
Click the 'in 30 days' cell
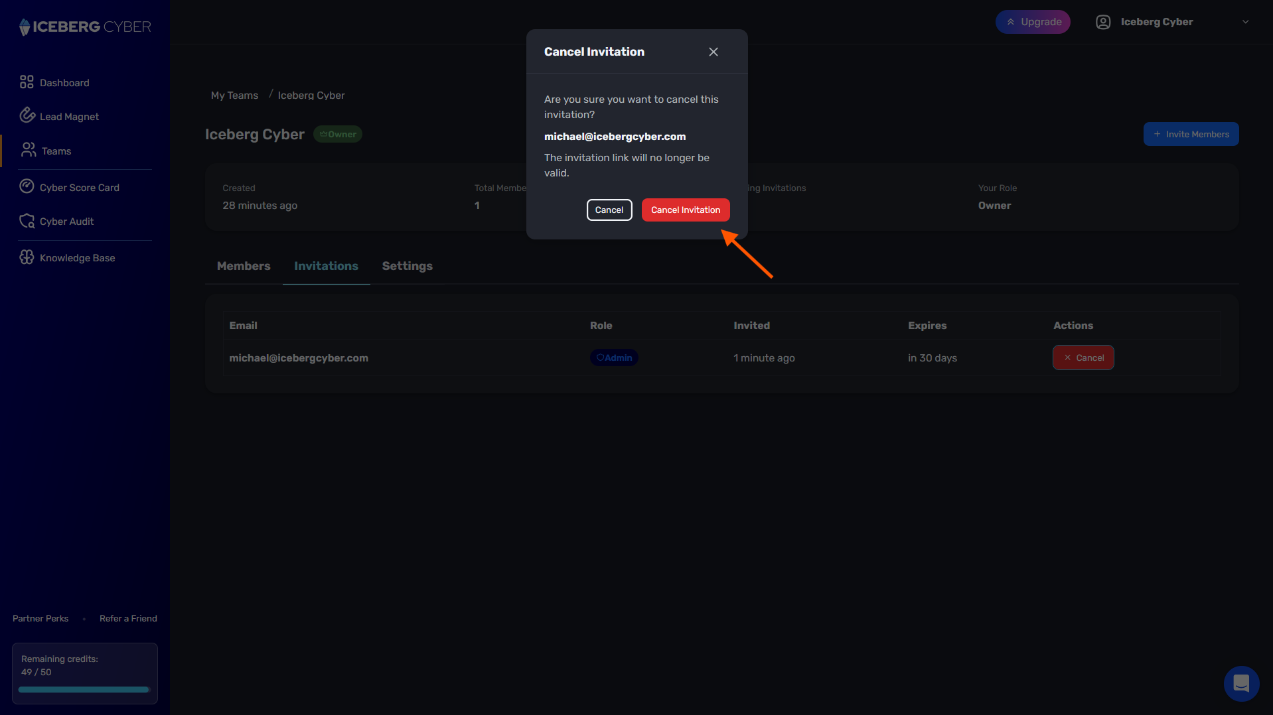click(933, 358)
